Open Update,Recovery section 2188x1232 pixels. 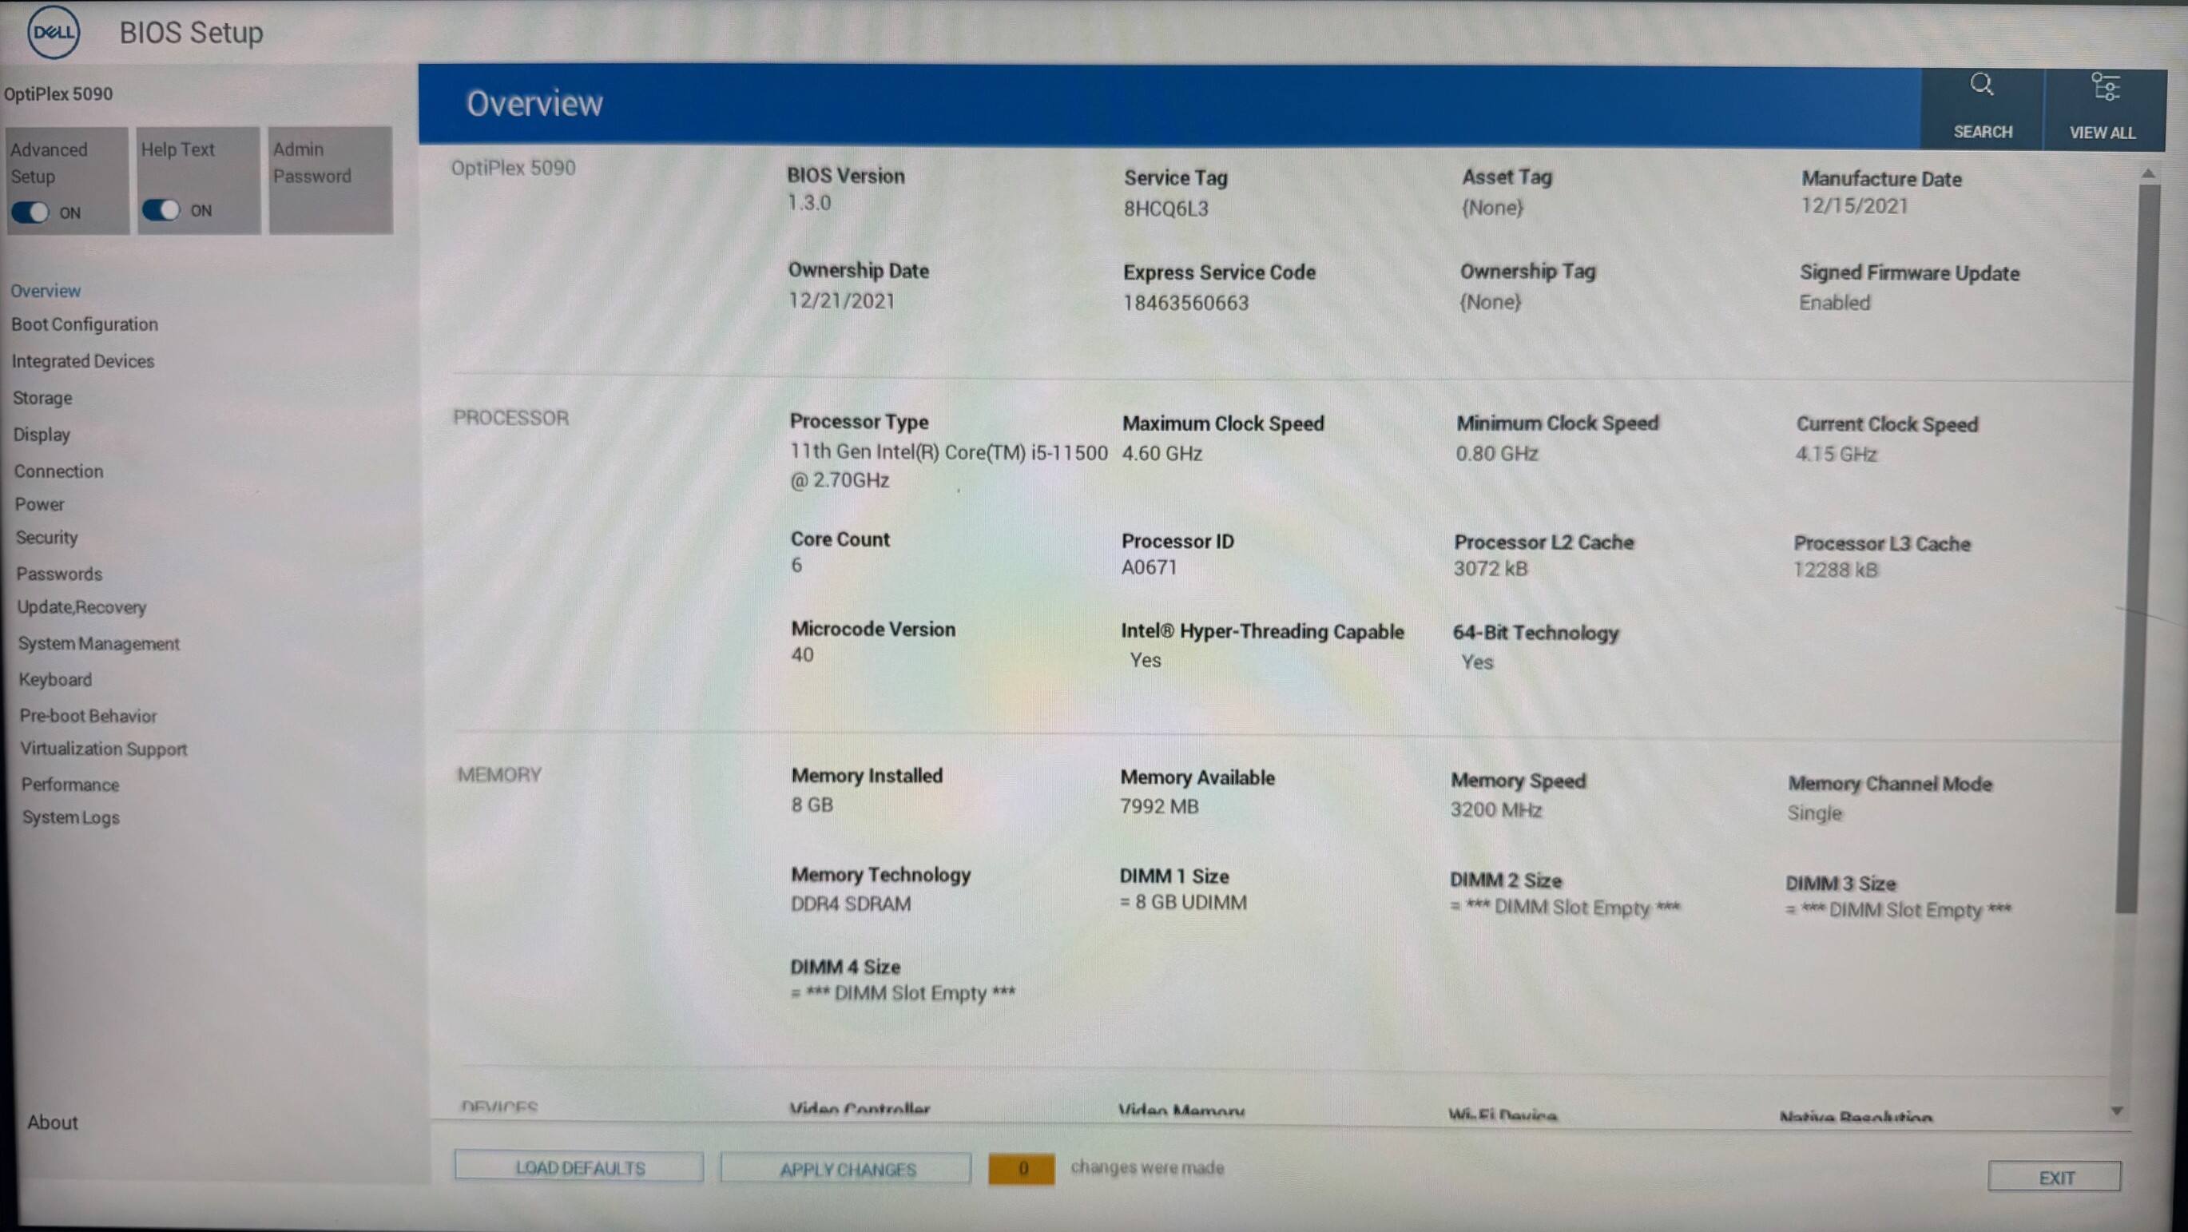tap(81, 606)
